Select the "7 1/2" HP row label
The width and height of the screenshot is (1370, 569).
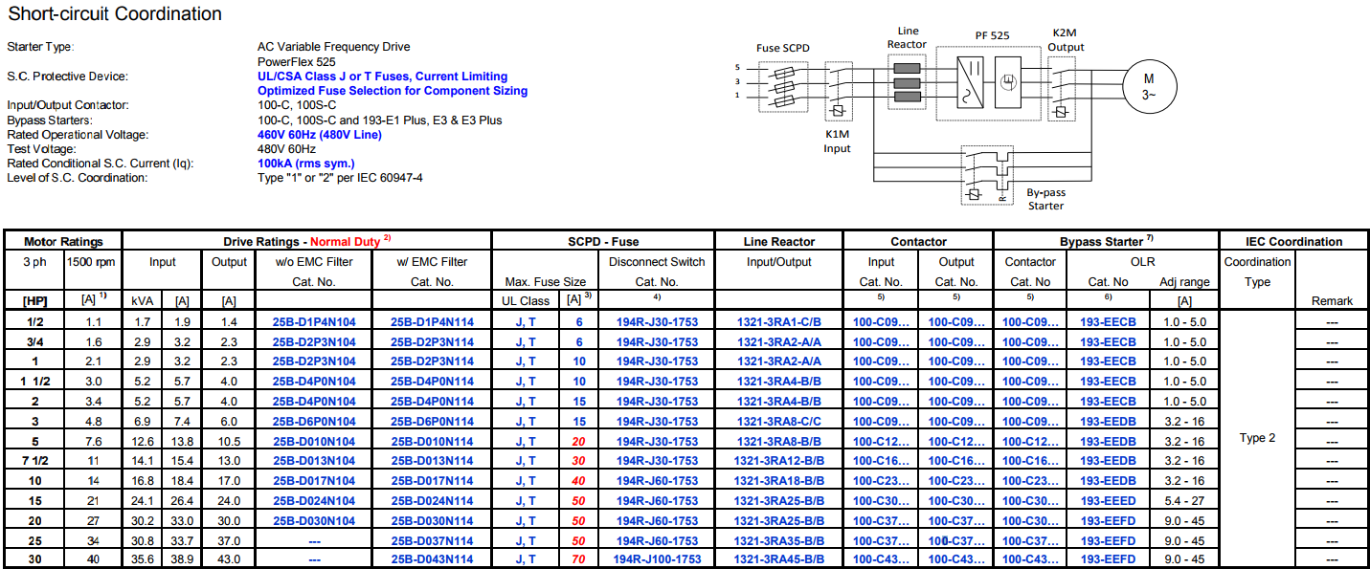pyautogui.click(x=34, y=461)
